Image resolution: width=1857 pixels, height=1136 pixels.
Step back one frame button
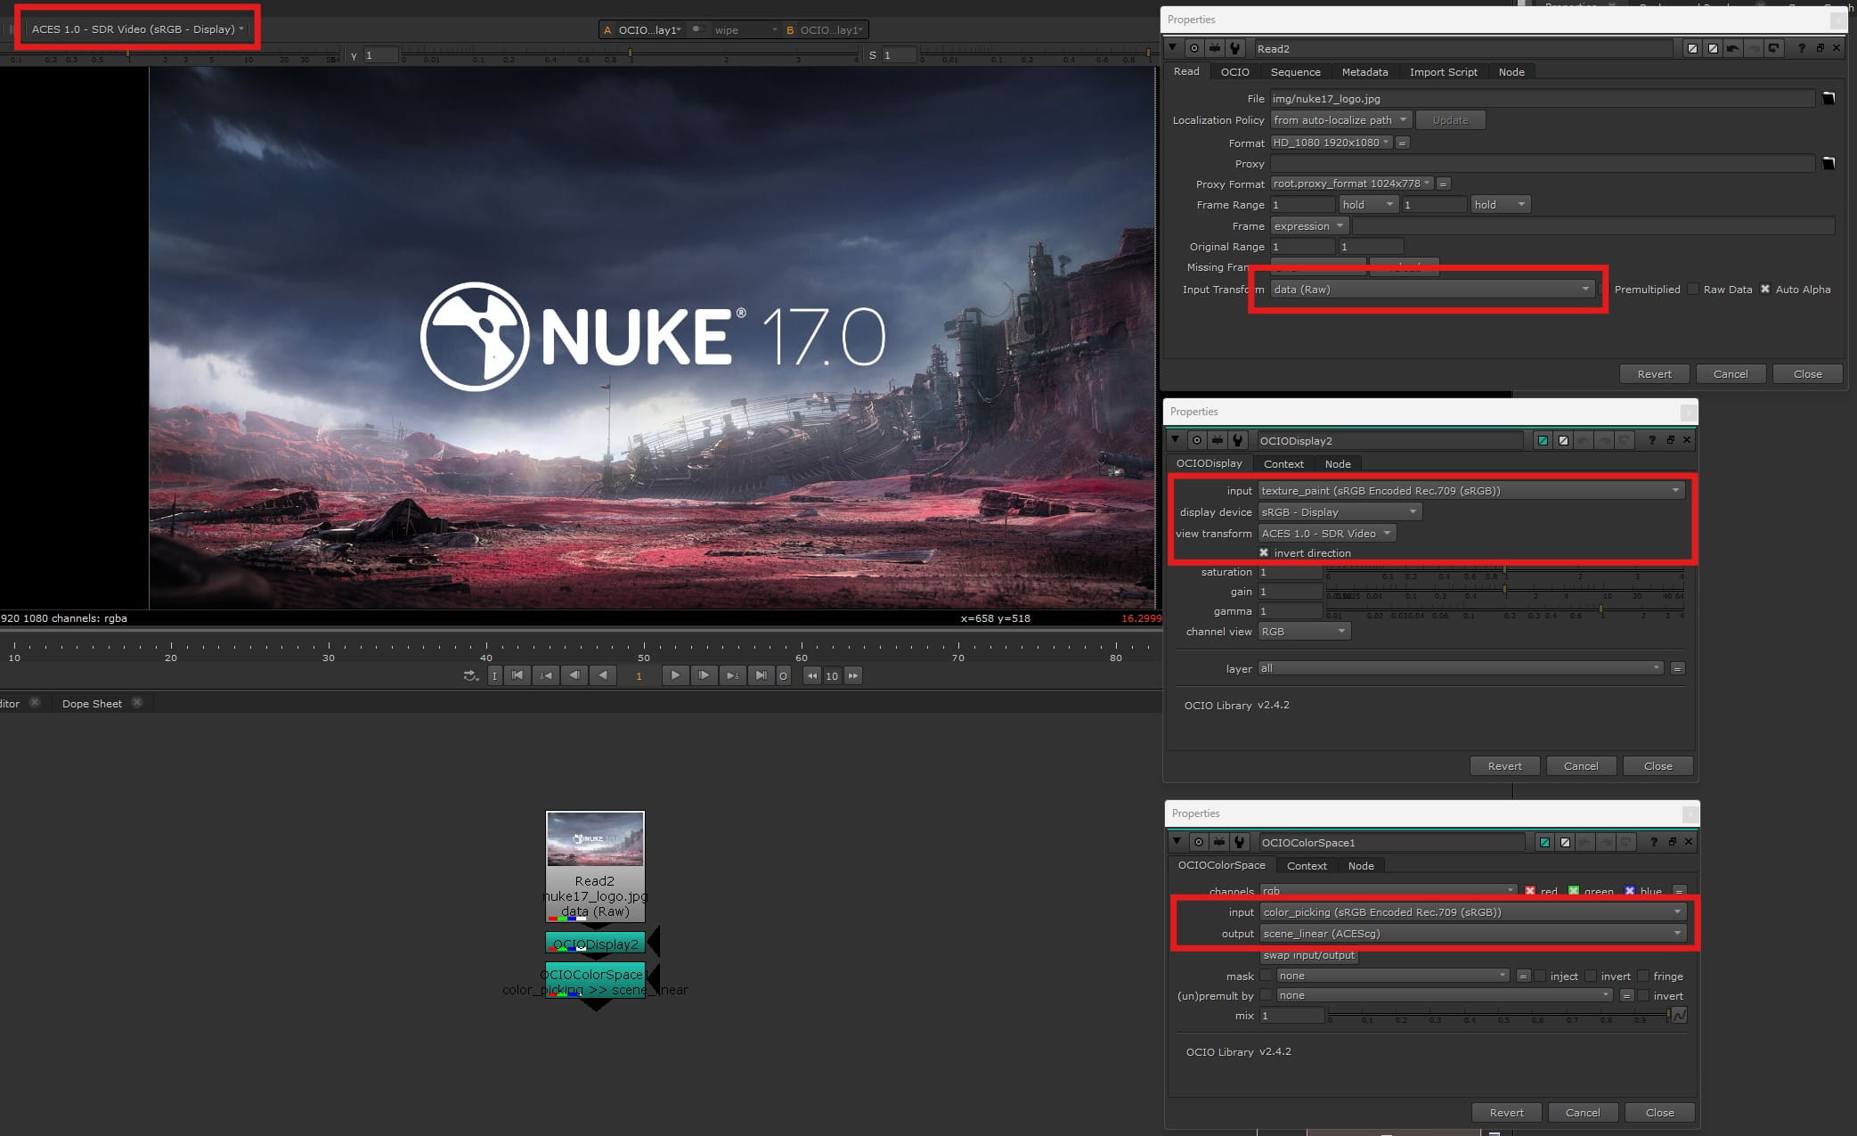[574, 675]
